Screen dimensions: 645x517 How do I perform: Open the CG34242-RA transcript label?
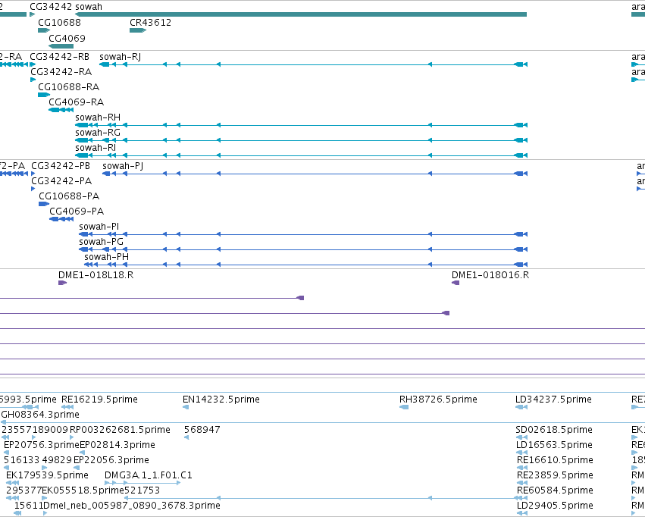pos(61,71)
